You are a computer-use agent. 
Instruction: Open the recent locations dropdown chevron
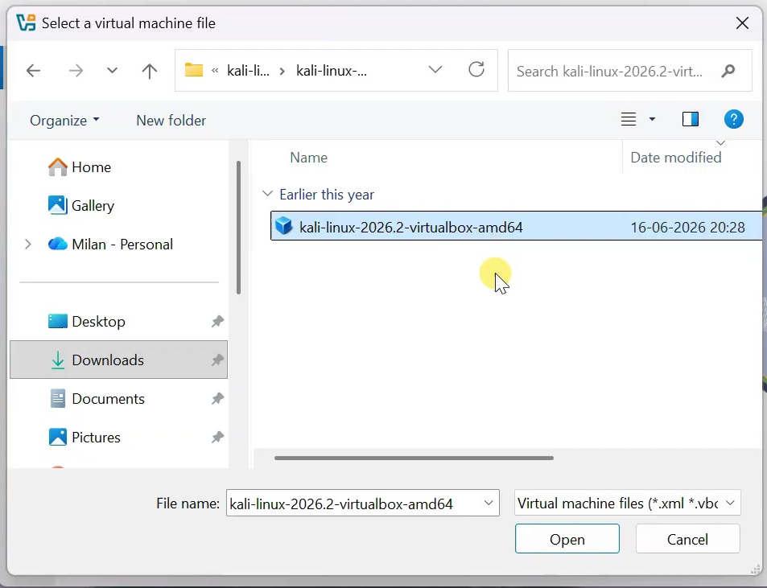point(112,71)
